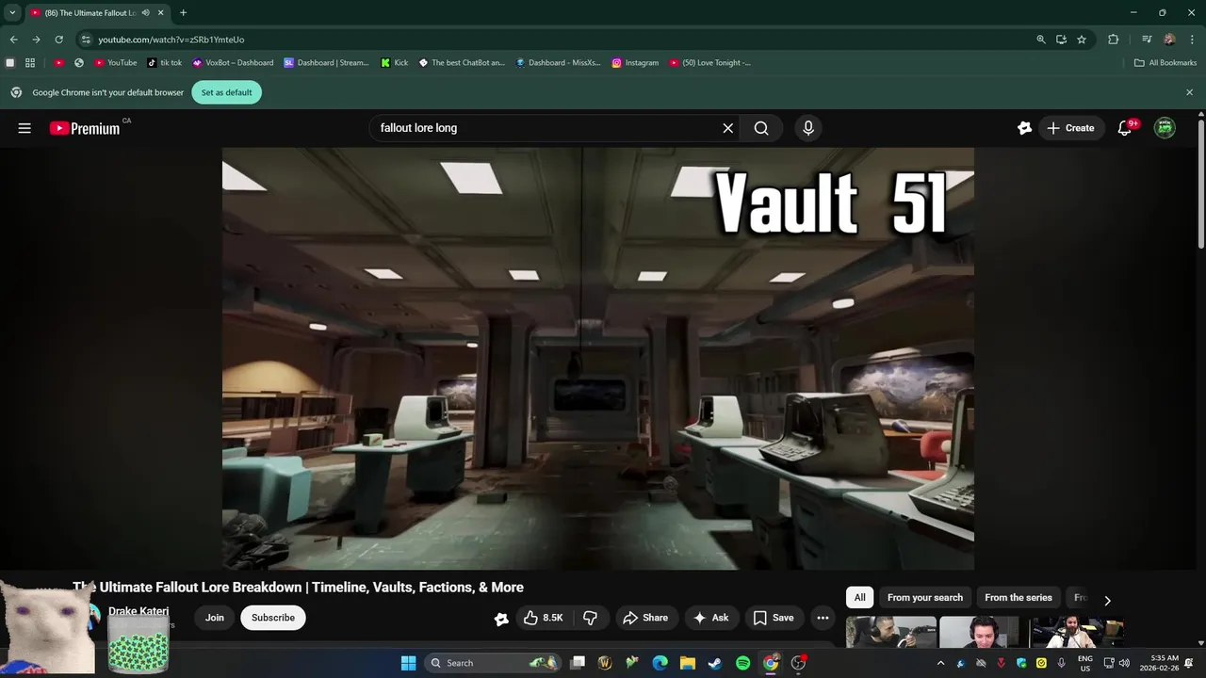1206x678 pixels.
Task: Open more actions ellipsis under the video
Action: click(x=823, y=618)
